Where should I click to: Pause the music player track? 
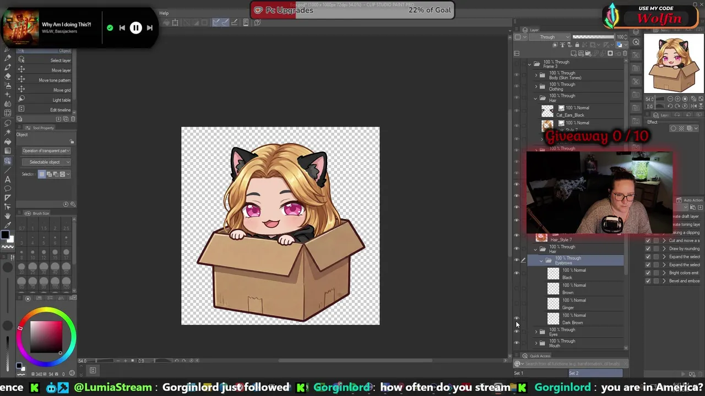[135, 28]
